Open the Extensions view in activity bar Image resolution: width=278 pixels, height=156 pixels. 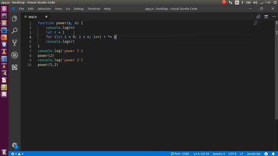tap(14, 67)
